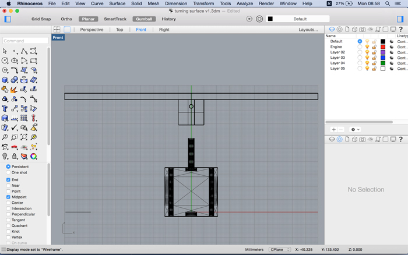Make Engine the current layer

[x=360, y=47]
